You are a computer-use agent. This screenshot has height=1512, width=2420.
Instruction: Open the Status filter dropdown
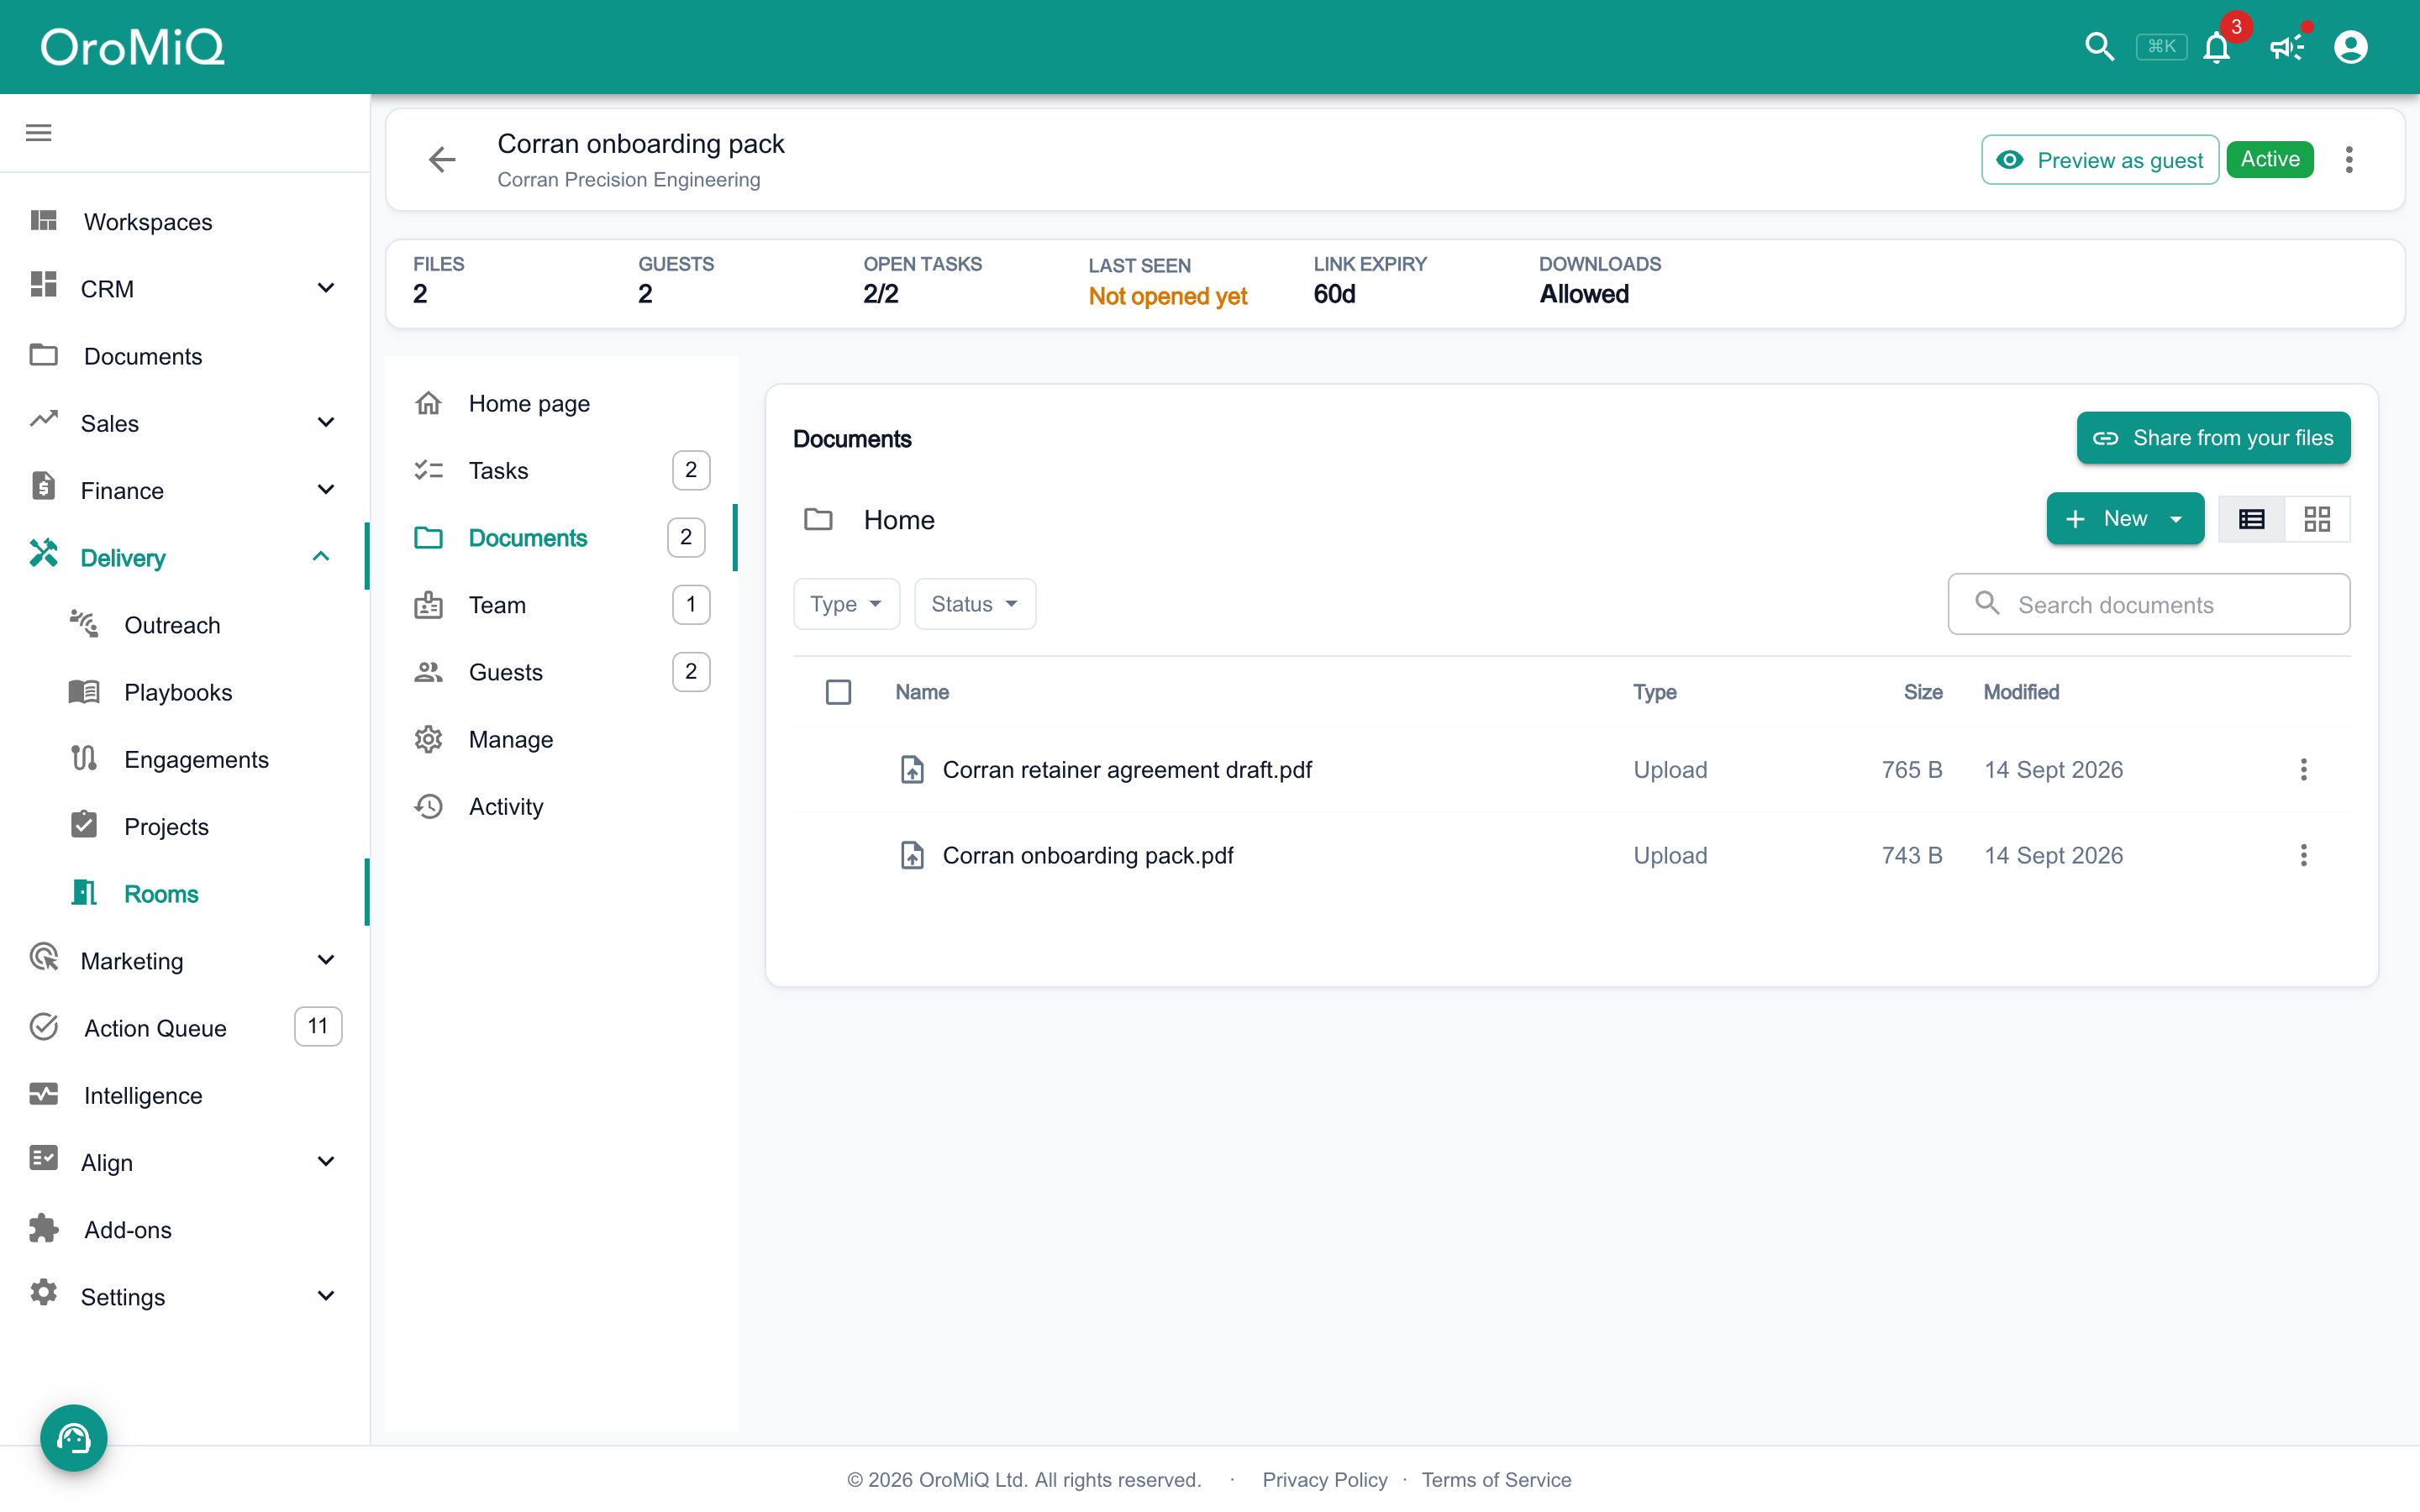pyautogui.click(x=974, y=604)
